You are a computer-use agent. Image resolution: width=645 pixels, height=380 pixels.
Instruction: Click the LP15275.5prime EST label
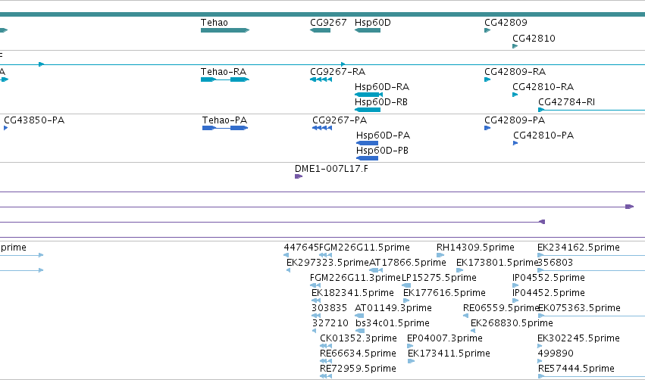coord(439,278)
